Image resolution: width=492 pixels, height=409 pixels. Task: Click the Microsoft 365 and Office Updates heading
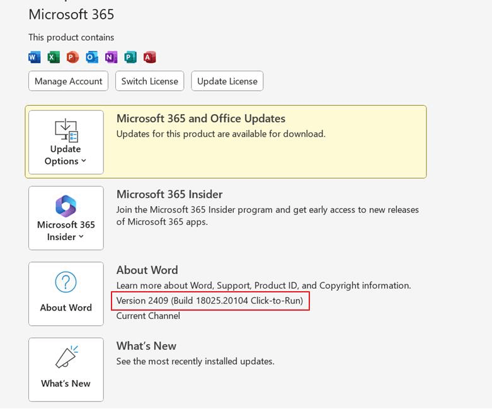(201, 118)
